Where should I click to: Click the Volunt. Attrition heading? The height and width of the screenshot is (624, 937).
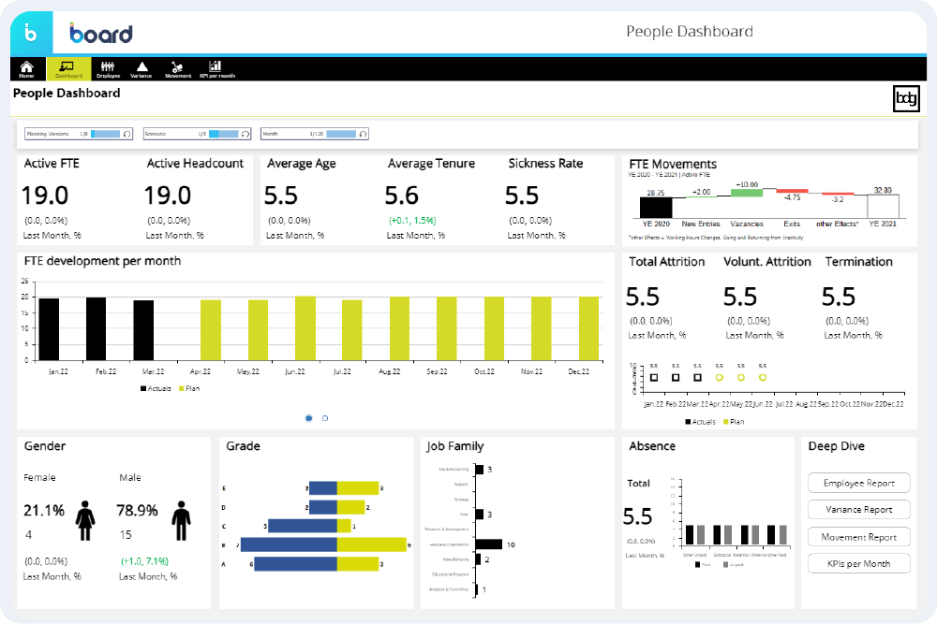[767, 262]
